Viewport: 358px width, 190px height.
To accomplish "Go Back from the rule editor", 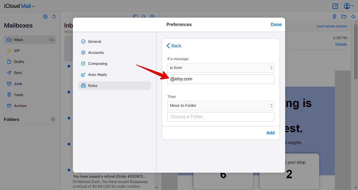I will (x=174, y=46).
